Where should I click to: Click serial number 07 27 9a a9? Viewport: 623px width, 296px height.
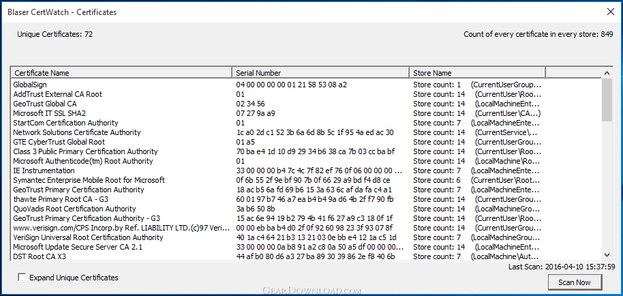(x=256, y=113)
